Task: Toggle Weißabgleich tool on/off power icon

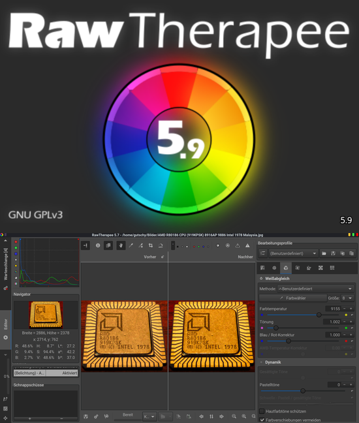Action: coord(261,278)
